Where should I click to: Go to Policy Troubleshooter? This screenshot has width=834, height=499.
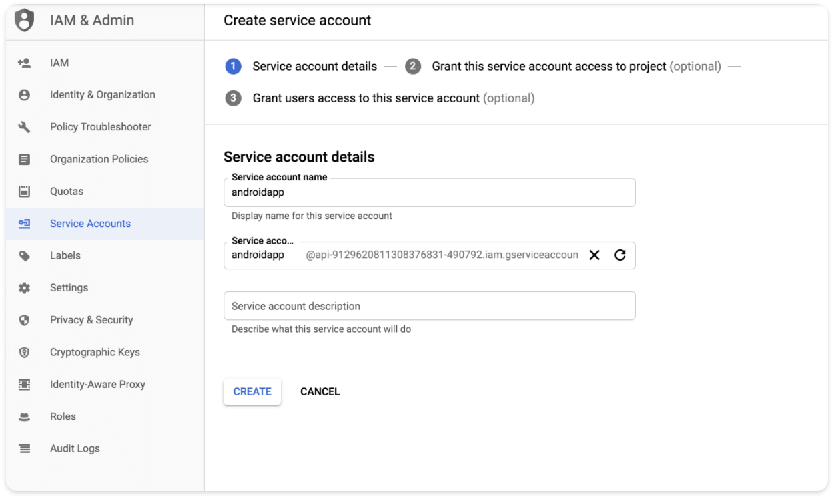click(x=105, y=127)
